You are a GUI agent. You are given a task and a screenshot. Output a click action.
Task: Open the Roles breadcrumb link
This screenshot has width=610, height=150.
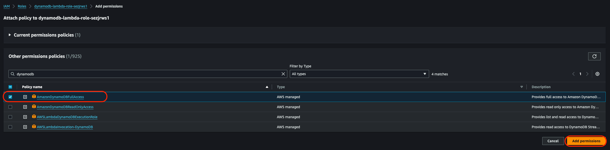[x=22, y=6]
